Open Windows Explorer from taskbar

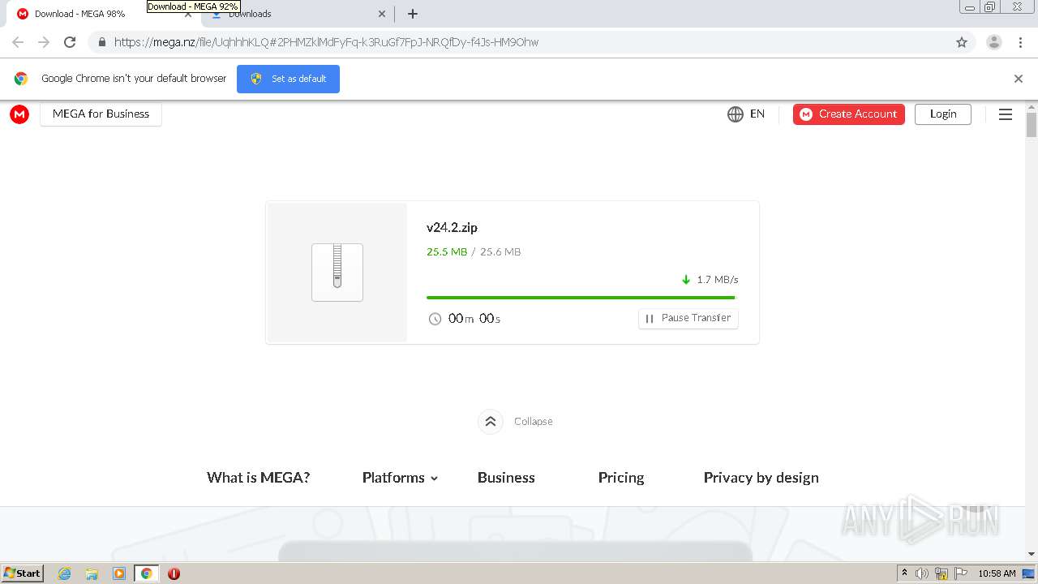92,573
